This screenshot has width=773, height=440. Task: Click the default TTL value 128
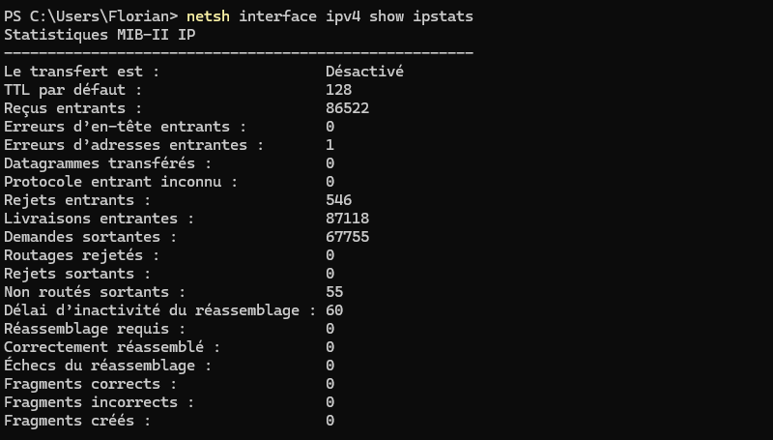(338, 90)
